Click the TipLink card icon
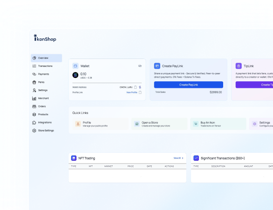Image resolution: width=273 pixels, height=210 pixels. click(239, 66)
